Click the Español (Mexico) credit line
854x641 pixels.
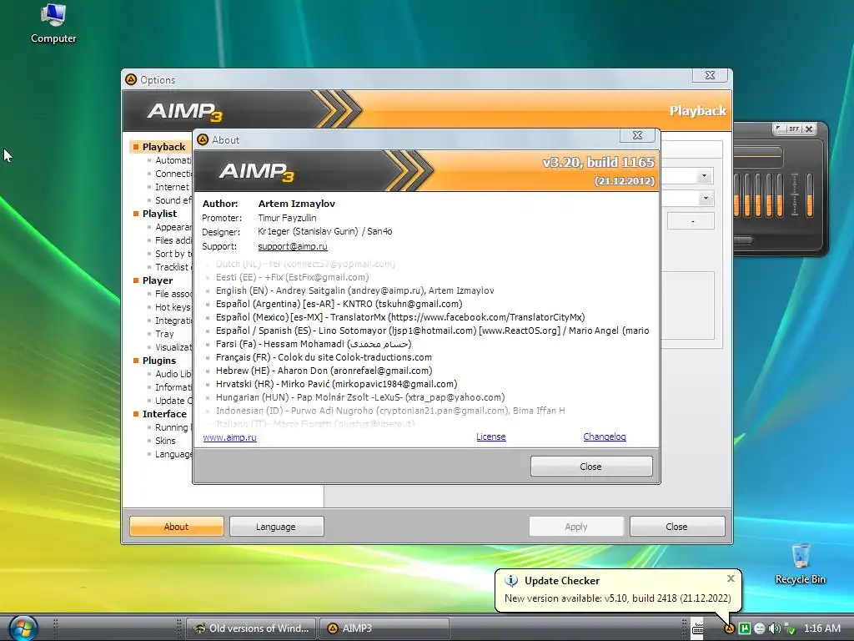click(399, 317)
